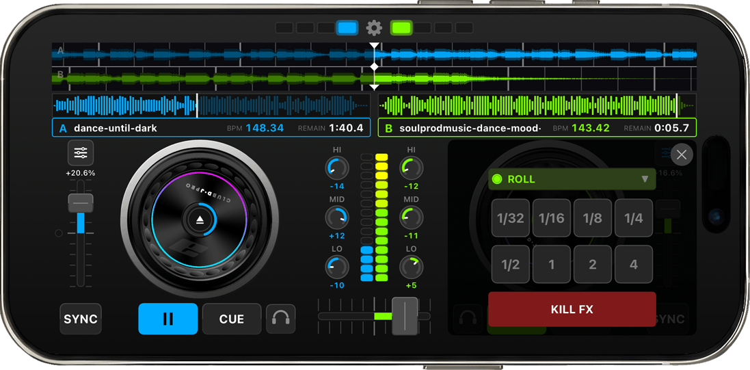Screen dimensions: 750x370
Task: Select 1/32 roll length pad
Action: [x=510, y=218]
